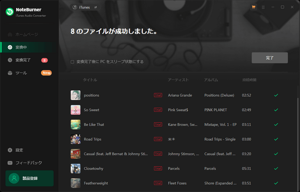
Task: Click the positions album thumbnail
Action: pyautogui.click(x=75, y=95)
